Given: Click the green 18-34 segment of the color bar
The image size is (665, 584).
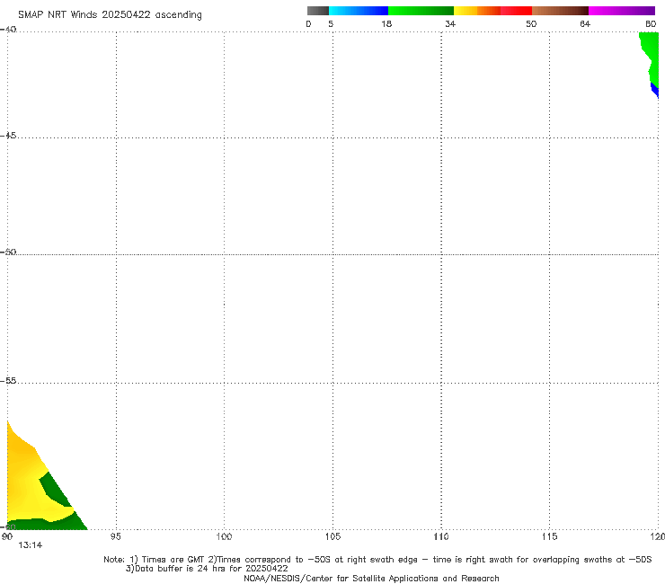Looking at the screenshot, I should pos(421,11).
